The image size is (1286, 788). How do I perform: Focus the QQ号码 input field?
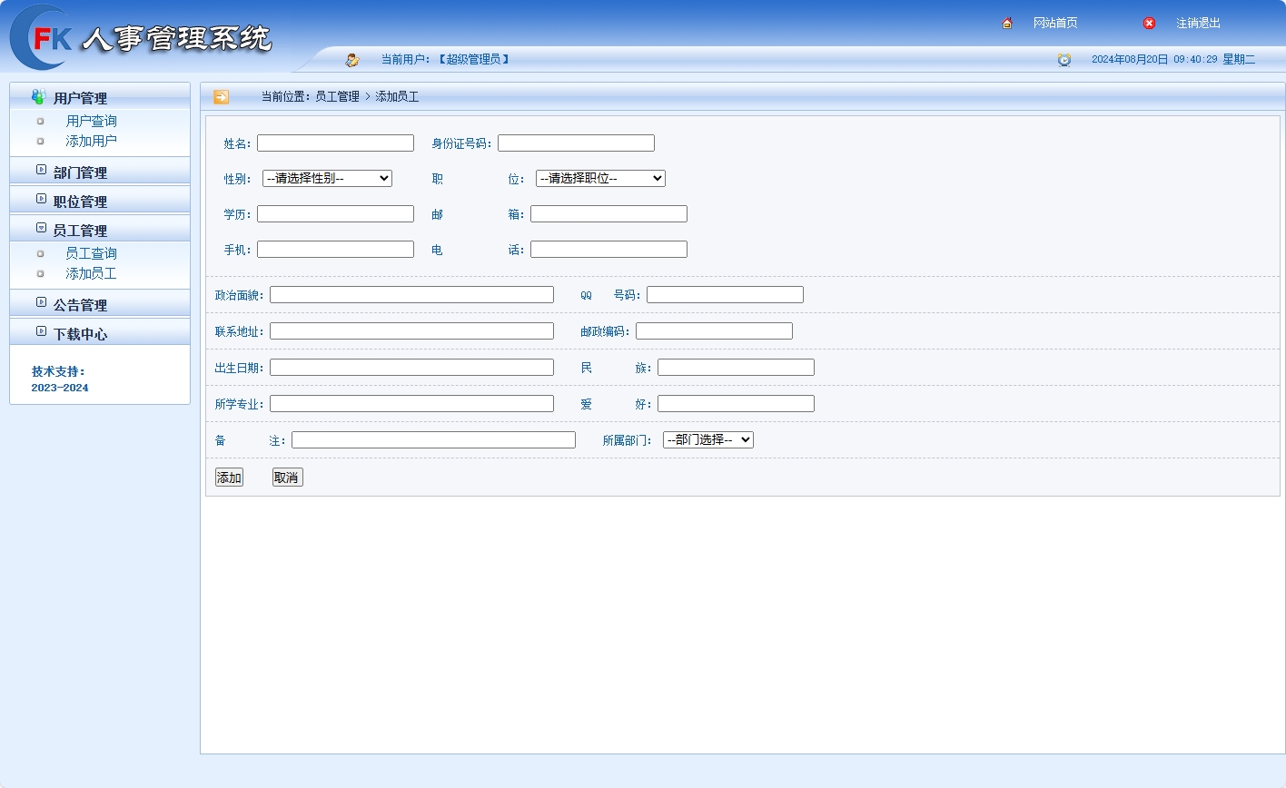point(725,295)
